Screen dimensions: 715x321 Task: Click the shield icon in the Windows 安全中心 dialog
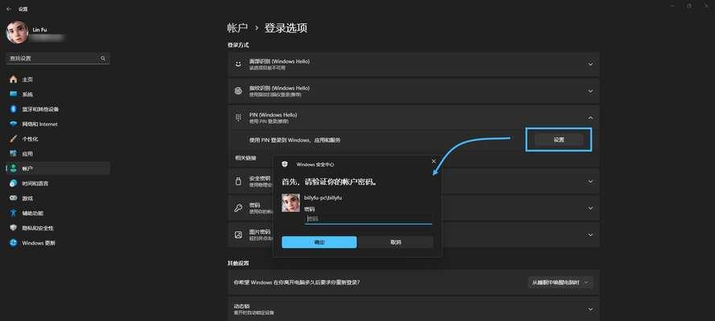pos(285,165)
